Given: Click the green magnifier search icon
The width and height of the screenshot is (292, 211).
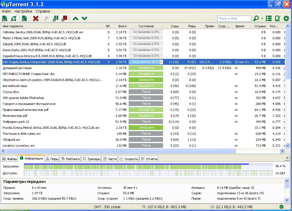Looking at the screenshot, I should (x=256, y=18).
